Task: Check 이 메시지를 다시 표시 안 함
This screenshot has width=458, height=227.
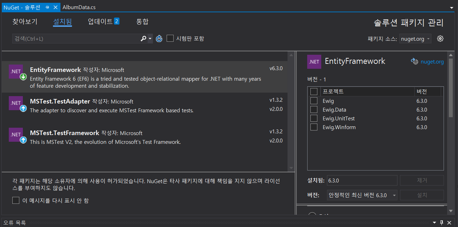Action: [x=16, y=200]
